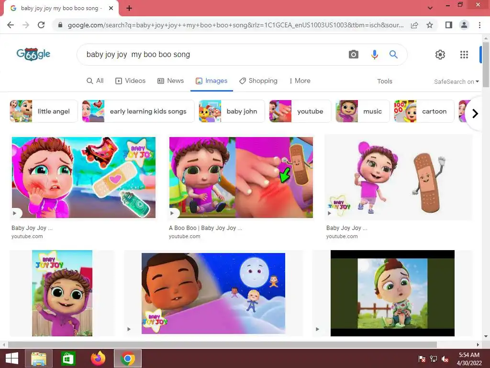Open a new browser tab
490x368 pixels.
tap(129, 8)
